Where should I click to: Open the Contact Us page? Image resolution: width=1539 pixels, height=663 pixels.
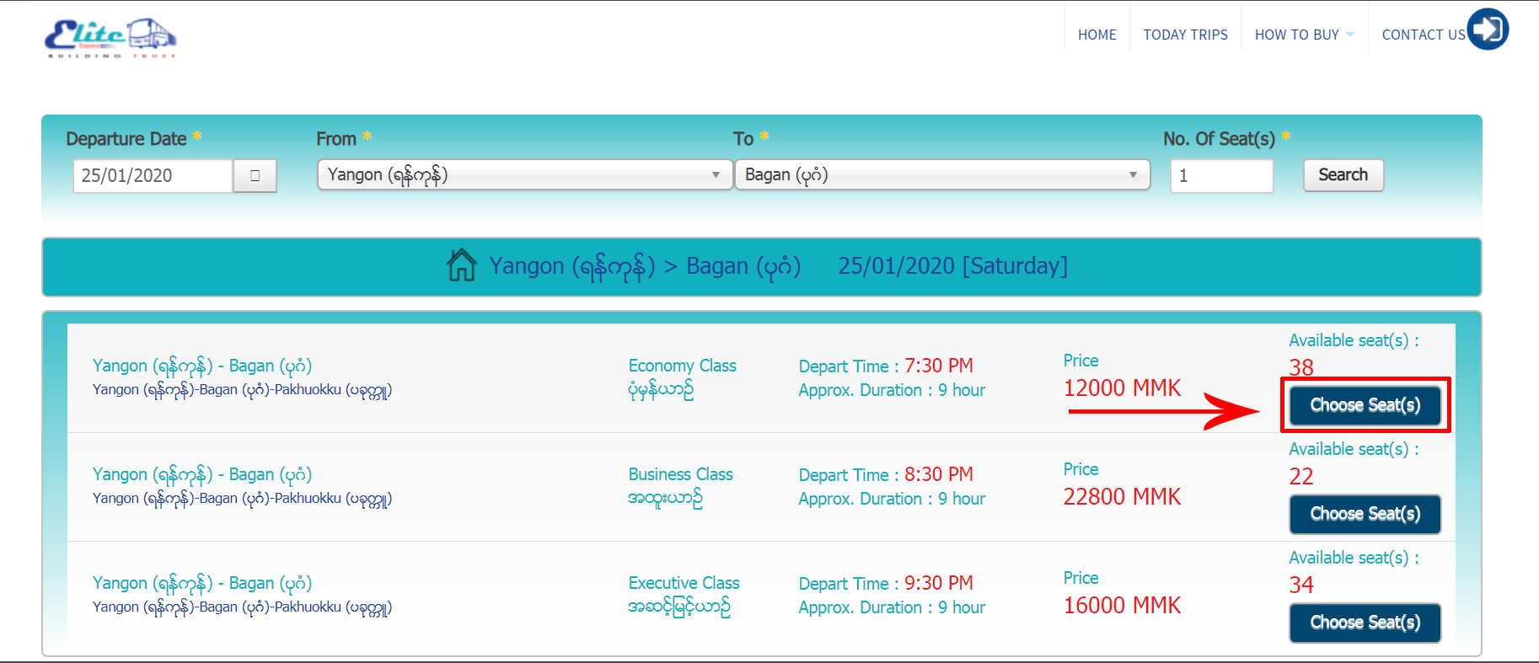(1423, 35)
